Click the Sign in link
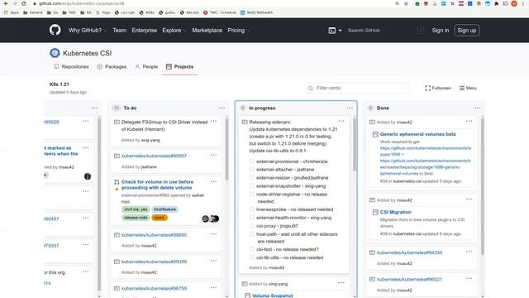 click(441, 31)
